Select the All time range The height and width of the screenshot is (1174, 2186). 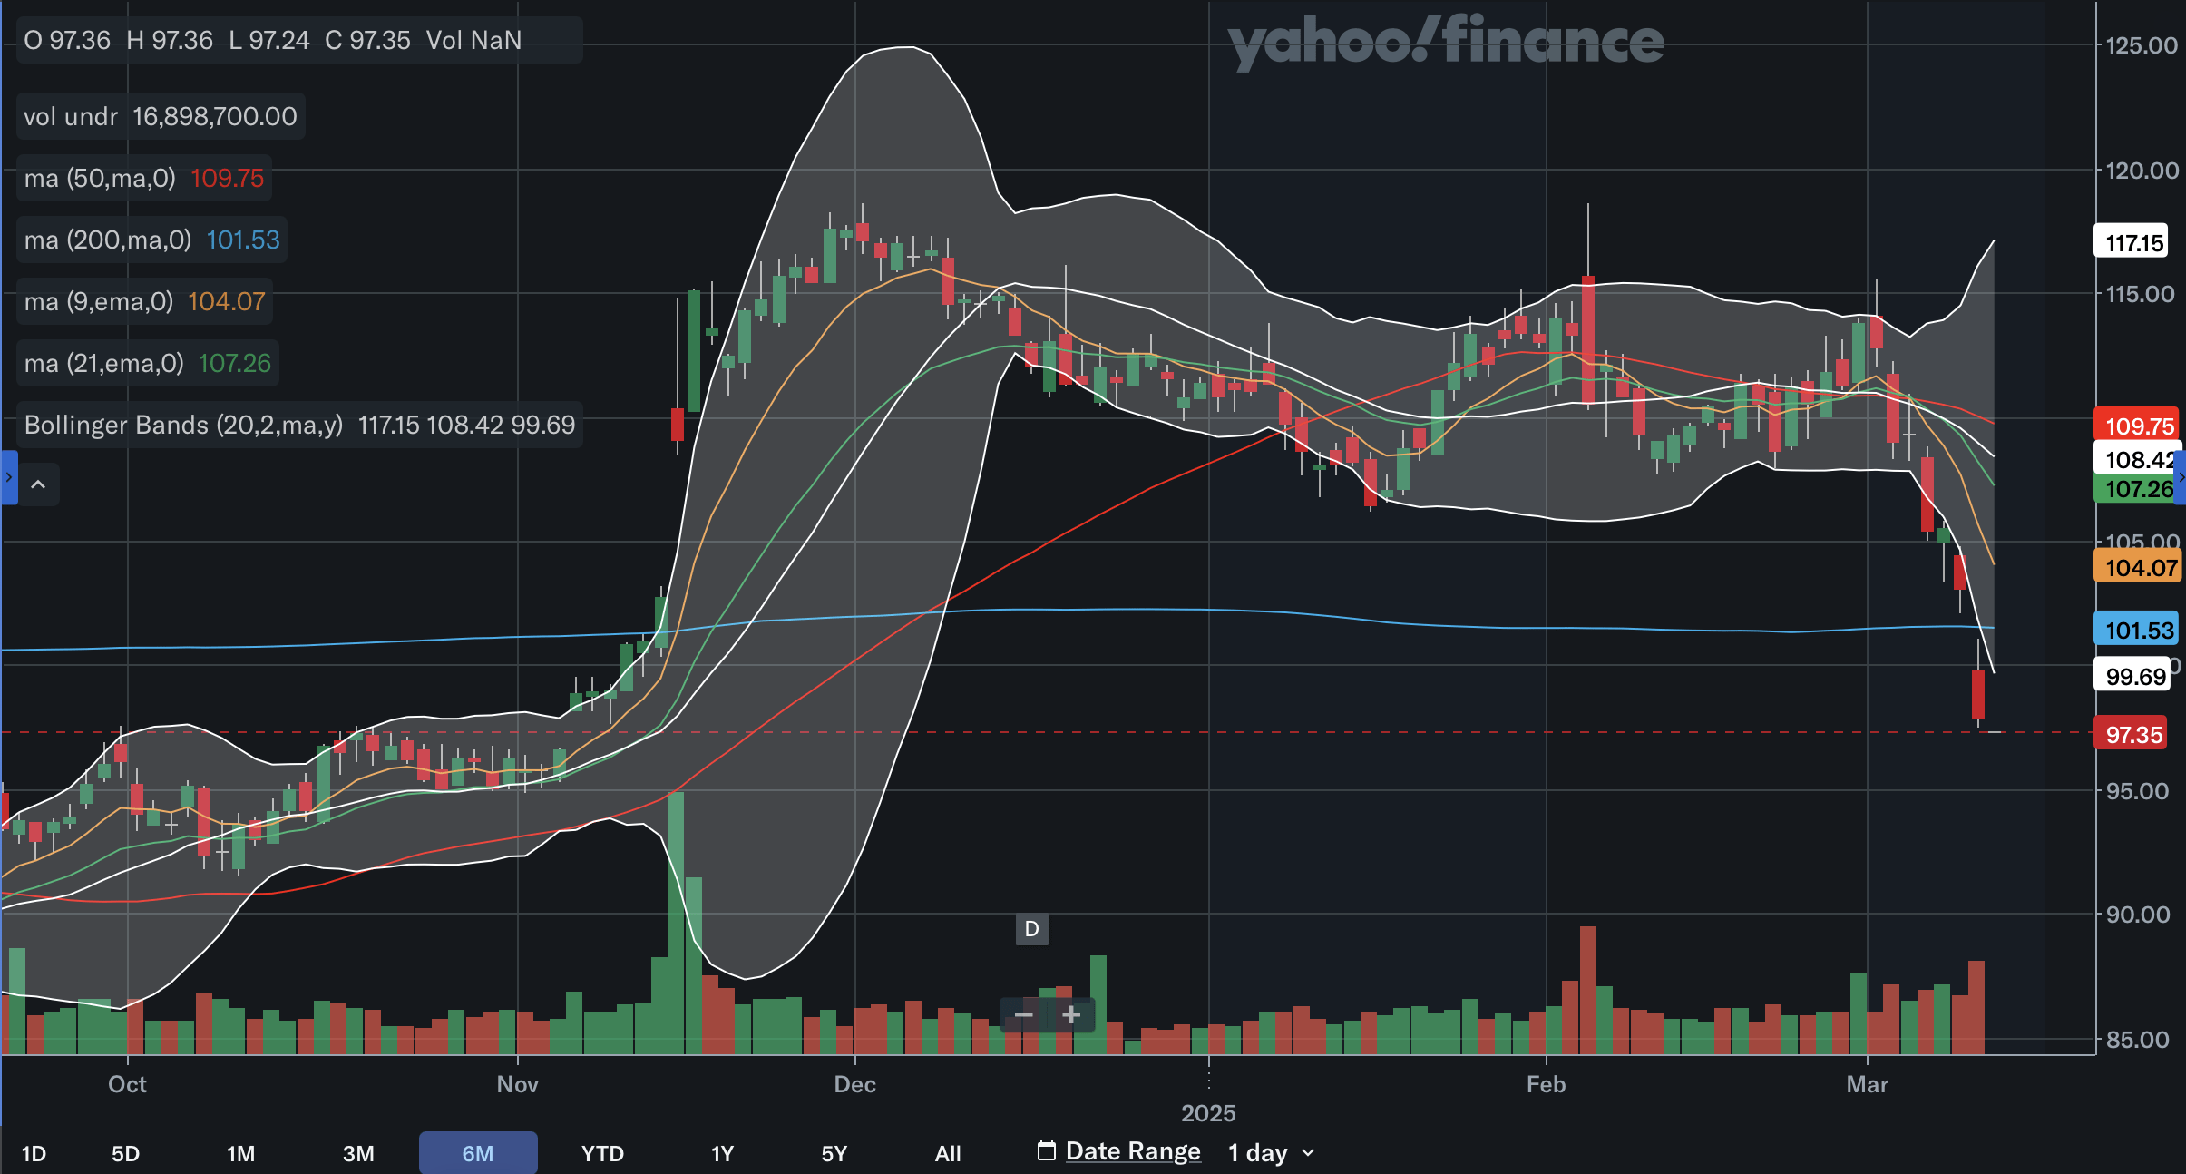click(x=948, y=1153)
